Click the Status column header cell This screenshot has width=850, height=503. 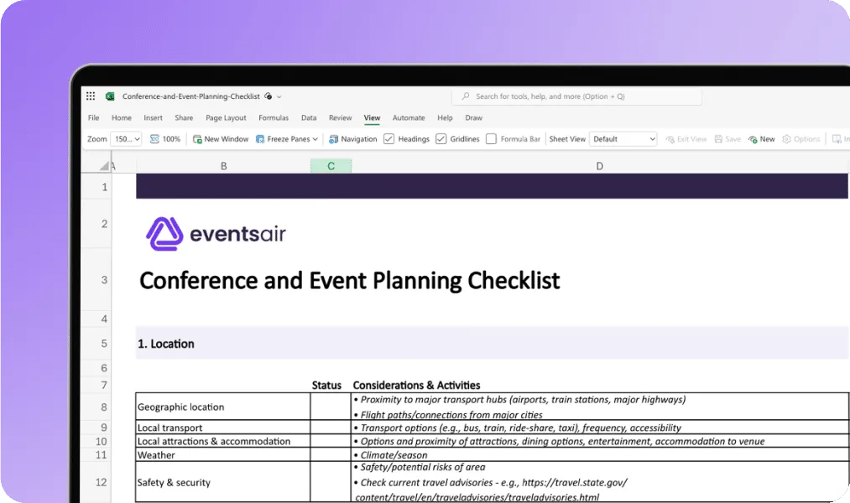tap(326, 386)
